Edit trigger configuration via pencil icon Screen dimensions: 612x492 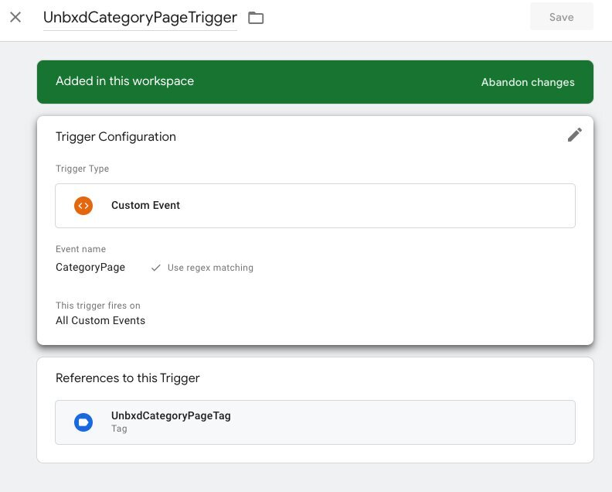coord(575,135)
